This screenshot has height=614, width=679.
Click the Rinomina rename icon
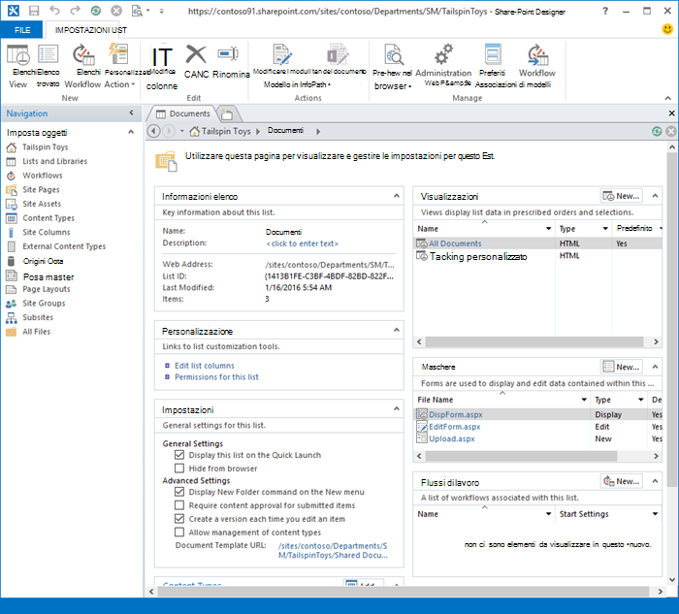228,53
